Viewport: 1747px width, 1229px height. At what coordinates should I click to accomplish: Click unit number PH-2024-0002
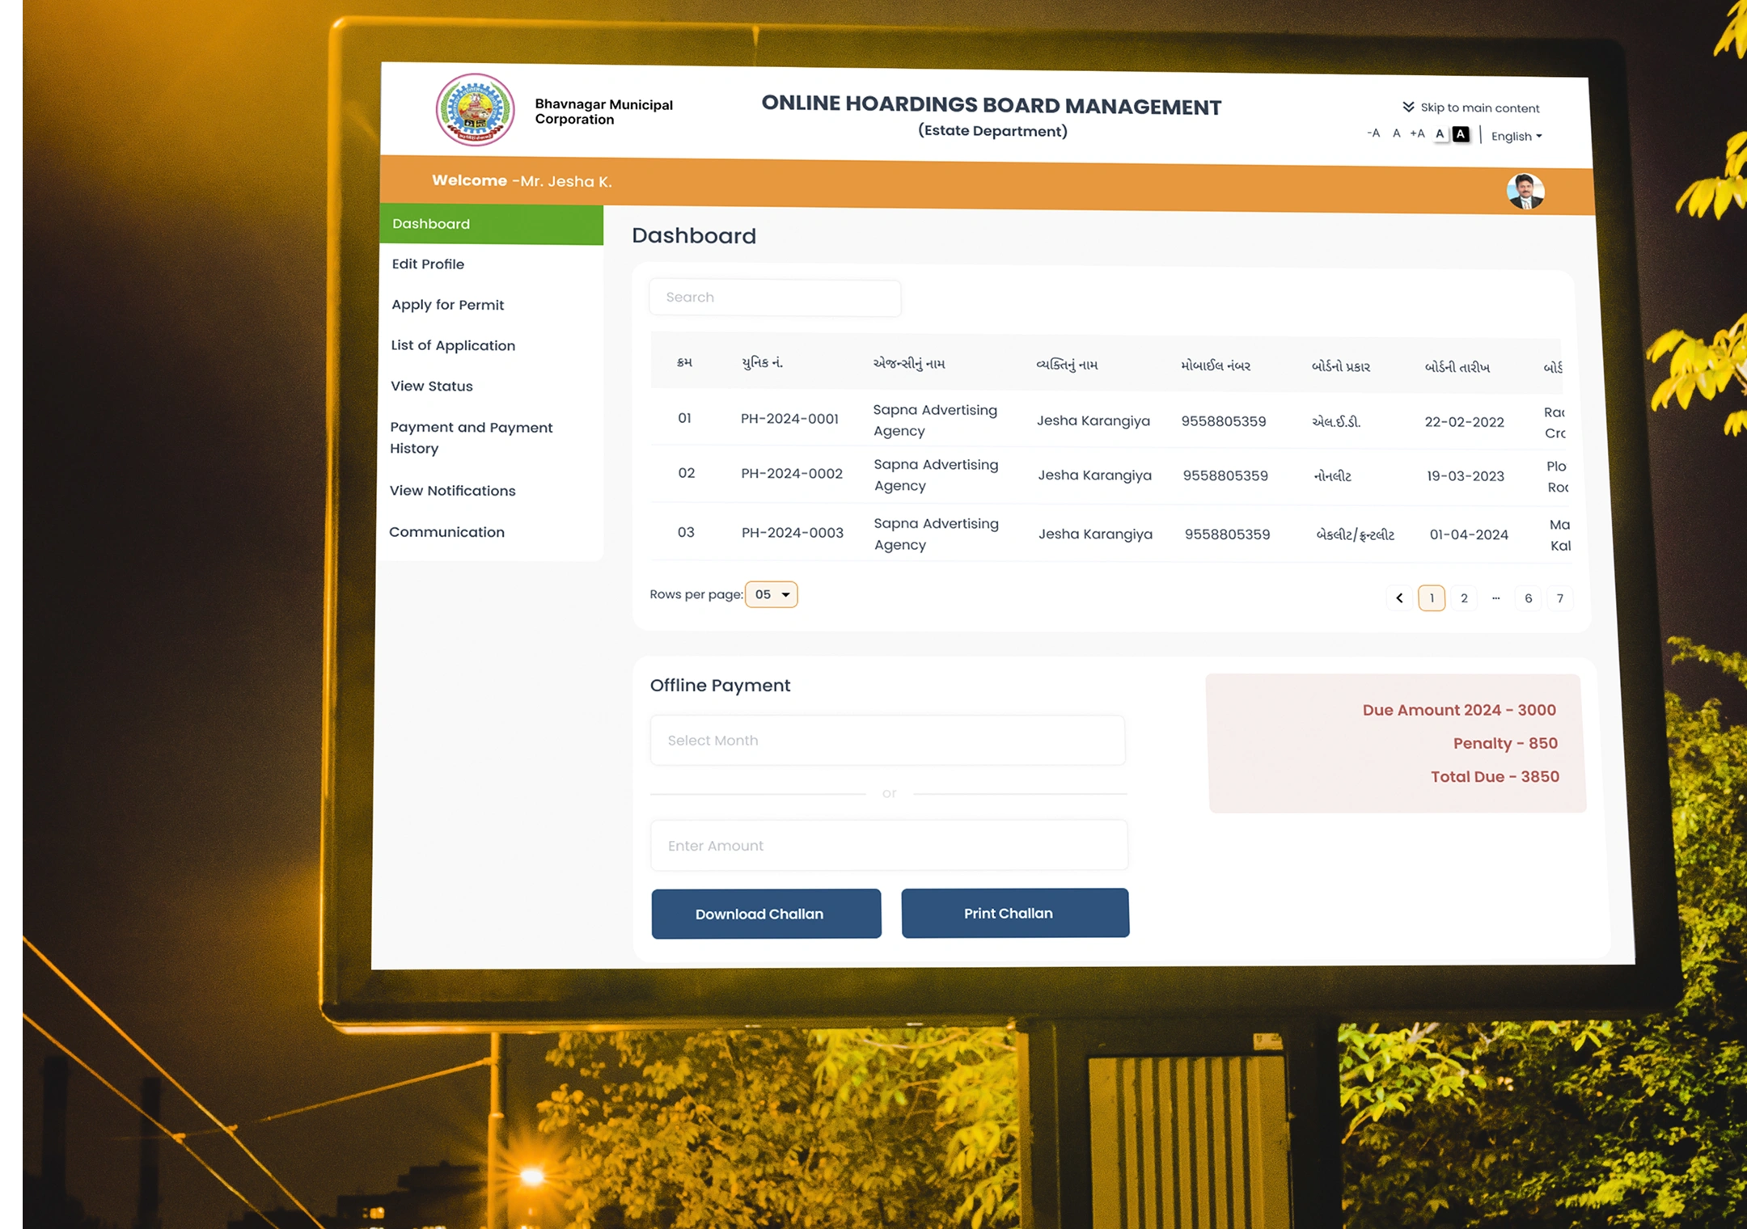[792, 474]
